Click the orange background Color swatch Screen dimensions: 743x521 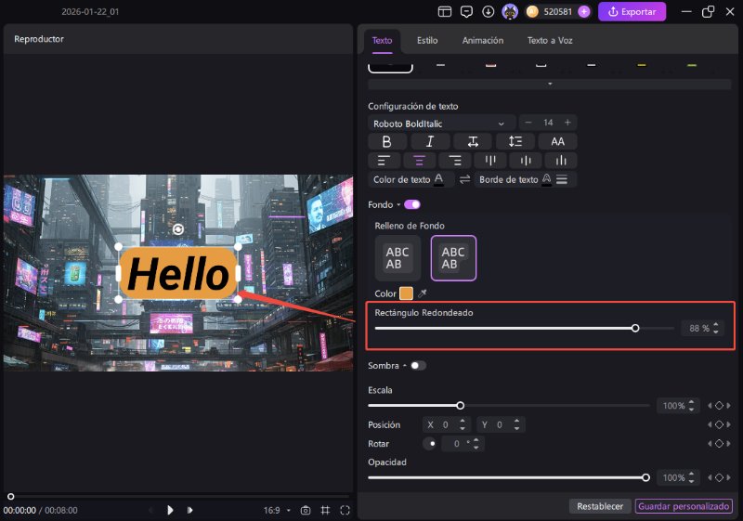[x=406, y=293]
